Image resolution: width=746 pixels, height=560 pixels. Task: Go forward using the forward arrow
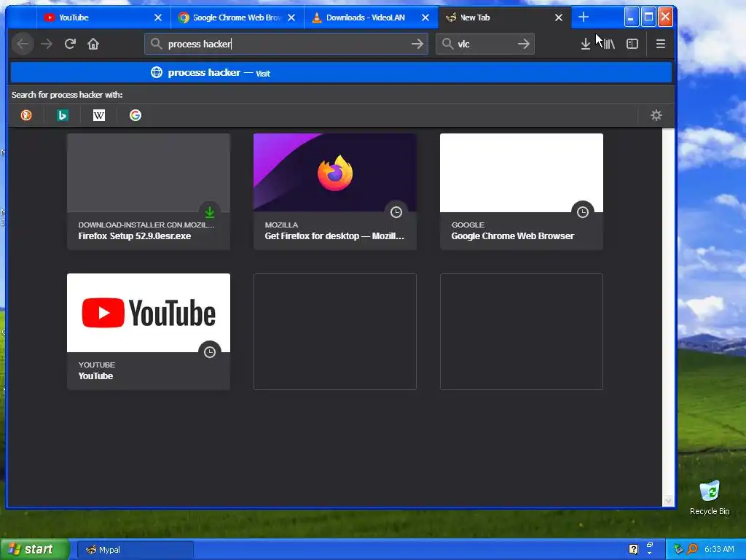click(x=47, y=44)
